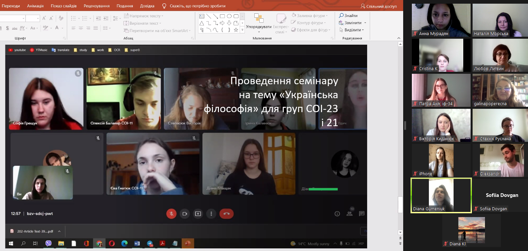This screenshot has height=251, width=528.
Task: Select the freeform scribble shape
Action: 202,30
